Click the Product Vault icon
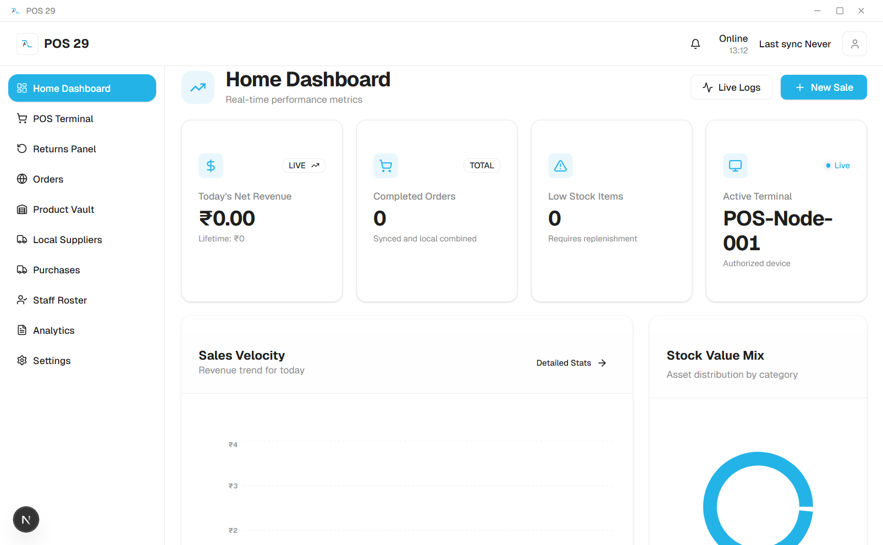883x545 pixels. pos(22,209)
